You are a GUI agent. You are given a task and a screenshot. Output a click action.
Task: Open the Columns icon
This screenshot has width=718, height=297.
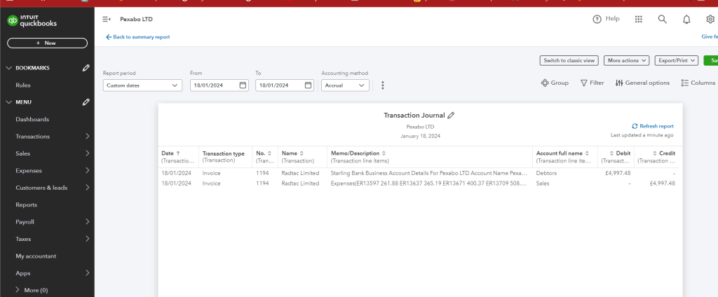tap(685, 83)
